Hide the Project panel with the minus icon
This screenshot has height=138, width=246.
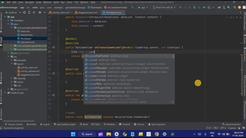[x=45, y=12]
